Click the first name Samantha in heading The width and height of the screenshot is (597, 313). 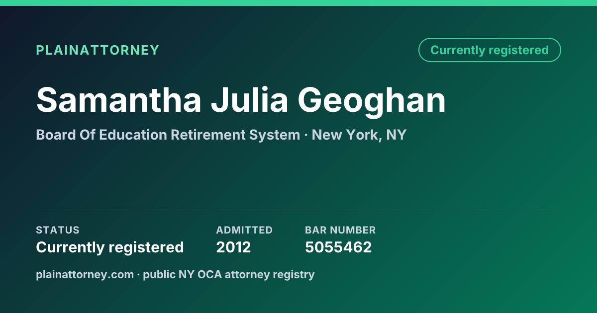click(119, 100)
